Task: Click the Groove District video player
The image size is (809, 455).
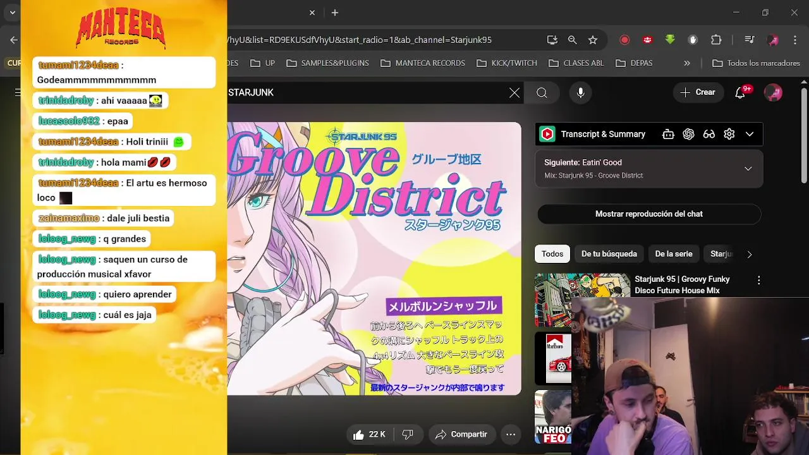Action: (374, 258)
